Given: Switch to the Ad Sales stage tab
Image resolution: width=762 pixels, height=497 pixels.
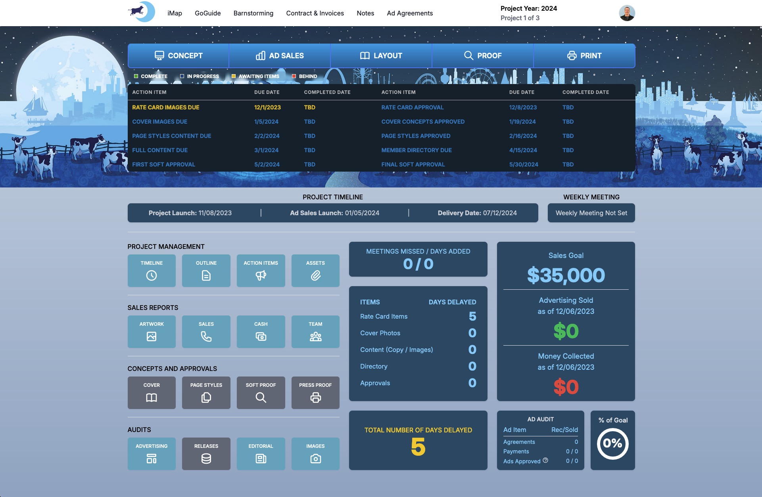Looking at the screenshot, I should pos(280,55).
